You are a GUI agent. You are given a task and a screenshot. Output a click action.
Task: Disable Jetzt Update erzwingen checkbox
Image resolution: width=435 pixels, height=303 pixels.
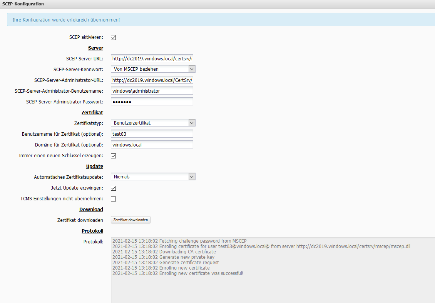(114, 188)
